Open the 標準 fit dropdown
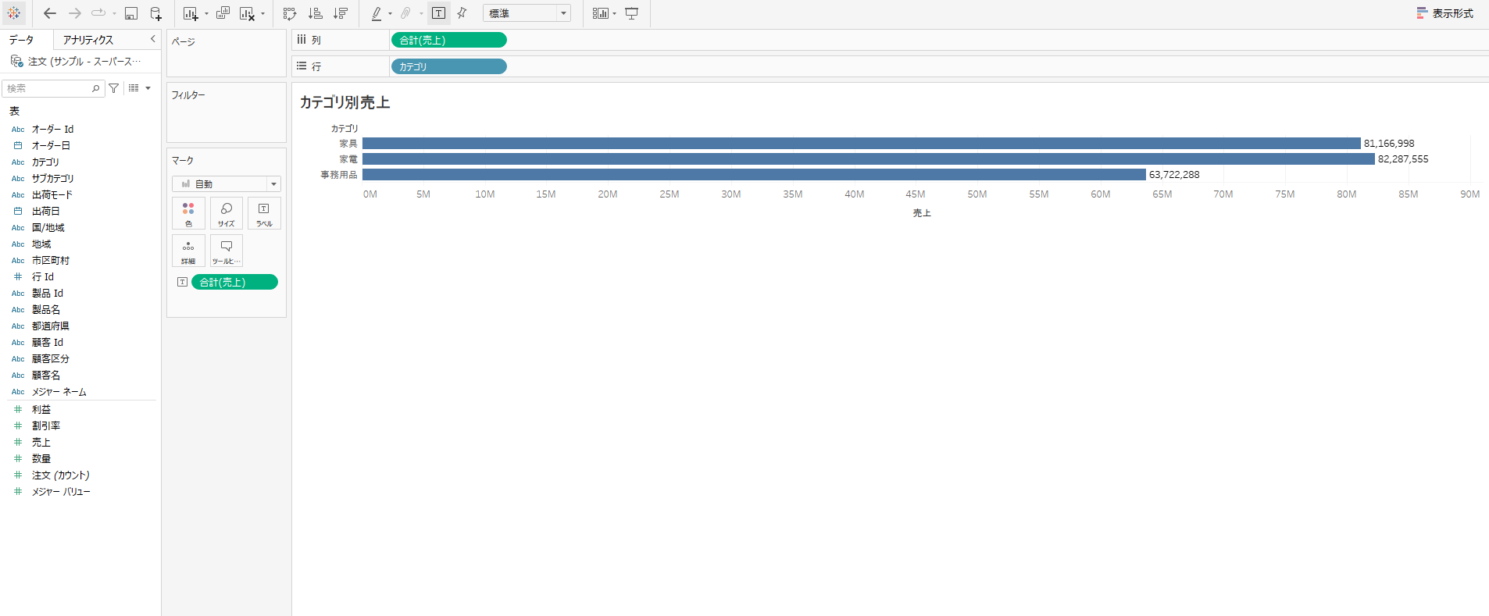Screen dimensions: 1489x616 coord(527,13)
